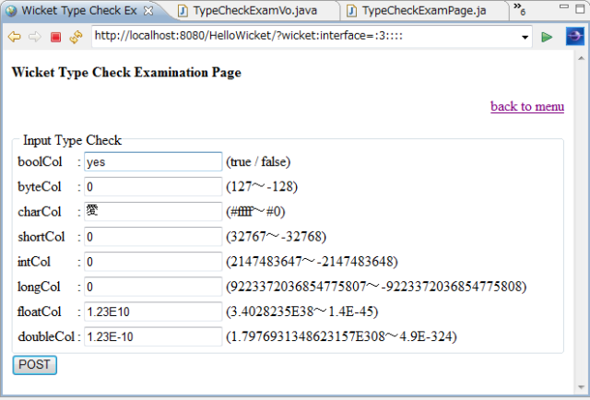
Task: Click the browser forward arrow icon
Action: coord(34,37)
